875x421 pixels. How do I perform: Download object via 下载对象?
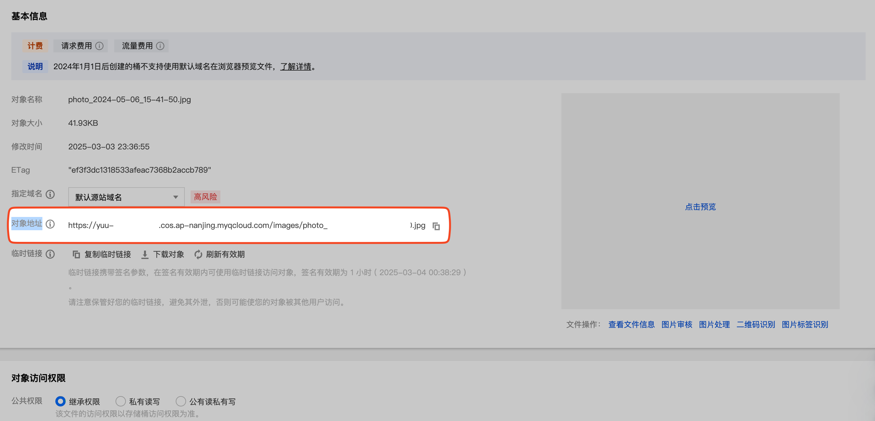(163, 254)
